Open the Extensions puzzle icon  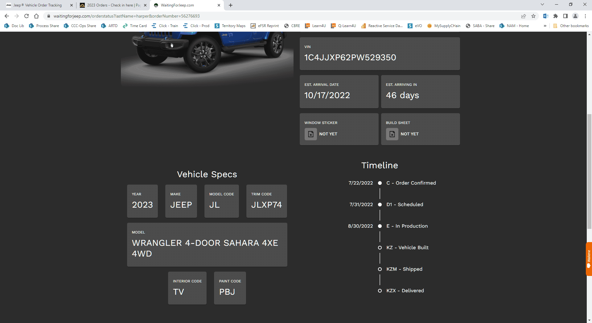[x=556, y=16]
